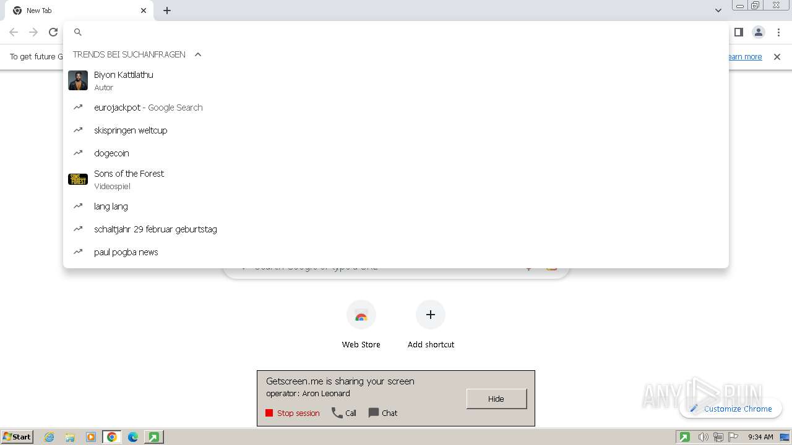Follow the Learn more link

point(744,57)
